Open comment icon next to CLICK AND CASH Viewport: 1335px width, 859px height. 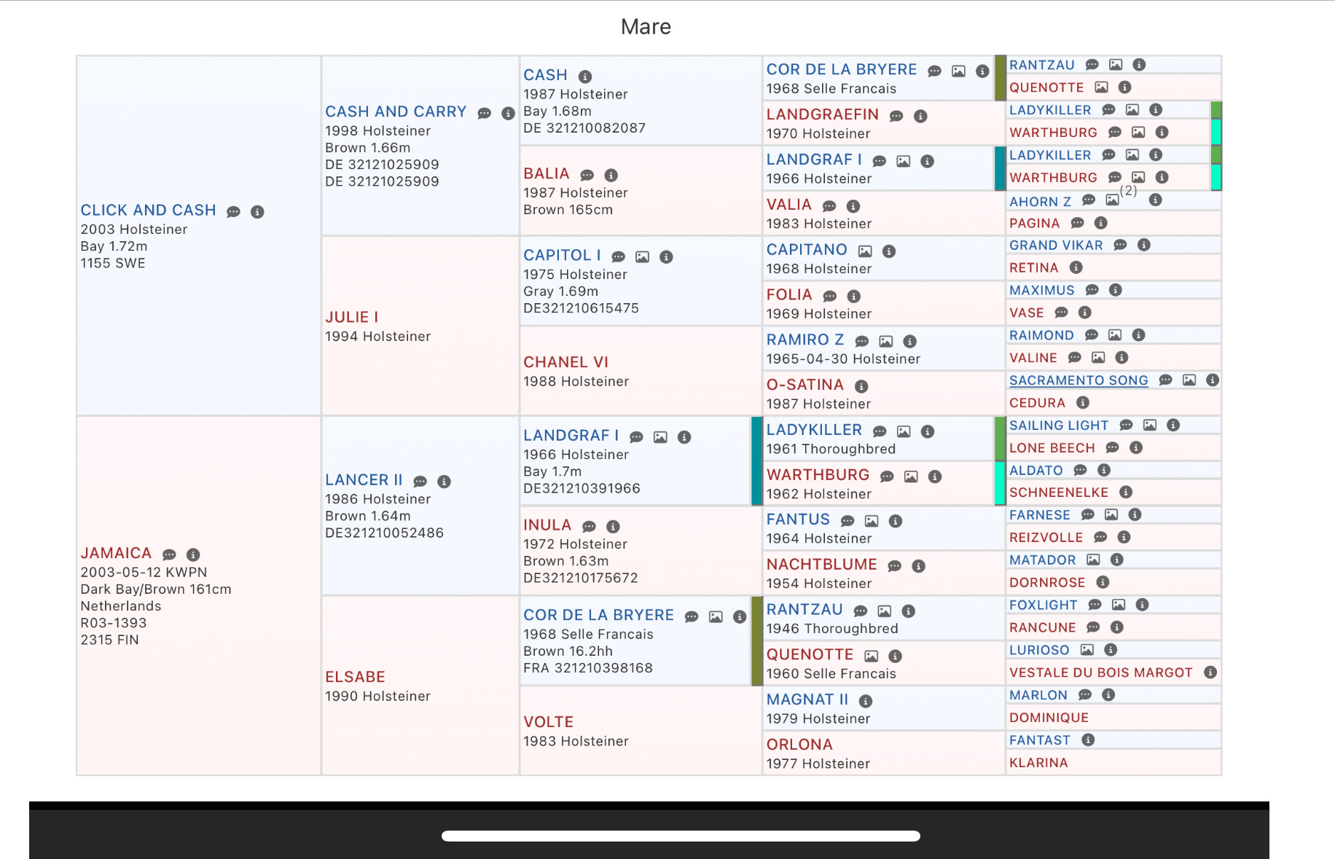point(233,212)
